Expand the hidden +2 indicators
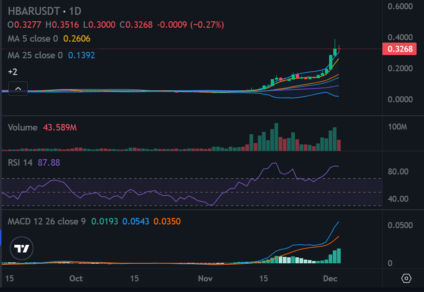The image size is (424, 292). click(12, 72)
